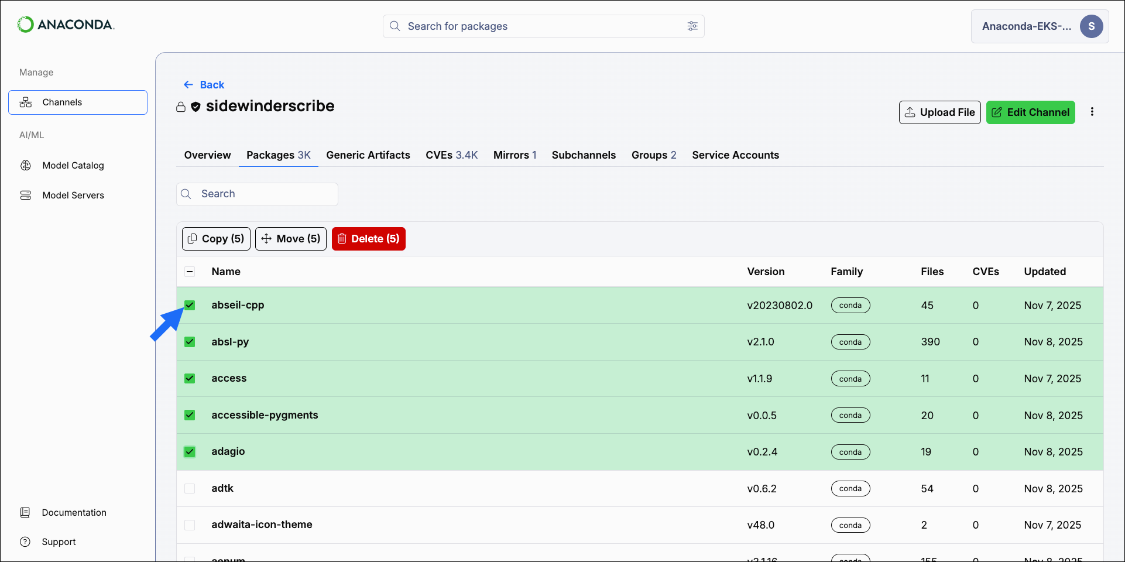Click the Move (5) button
The height and width of the screenshot is (562, 1125).
click(291, 239)
